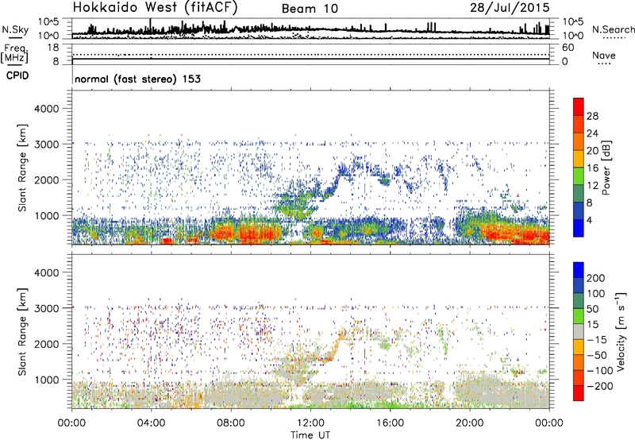Viewport: 635px width, 440px height.
Task: Click the 'Time UT' axis label
Action: 310,435
